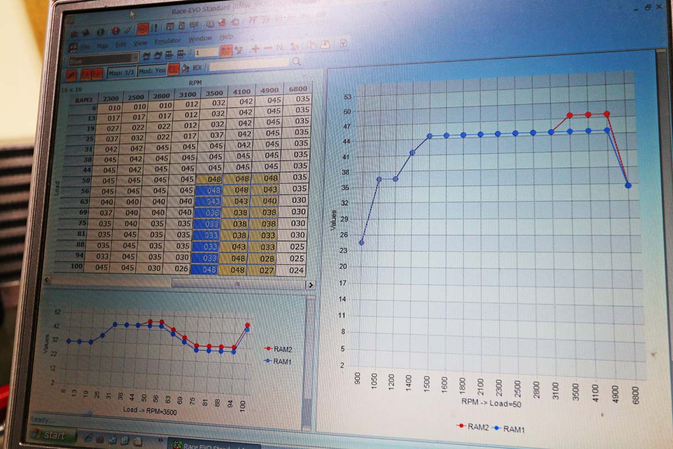The image size is (673, 449).
Task: Open the Window menu
Action: tap(200, 39)
